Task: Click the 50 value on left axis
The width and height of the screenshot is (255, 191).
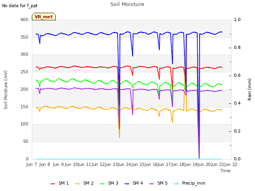Action: 25,142
